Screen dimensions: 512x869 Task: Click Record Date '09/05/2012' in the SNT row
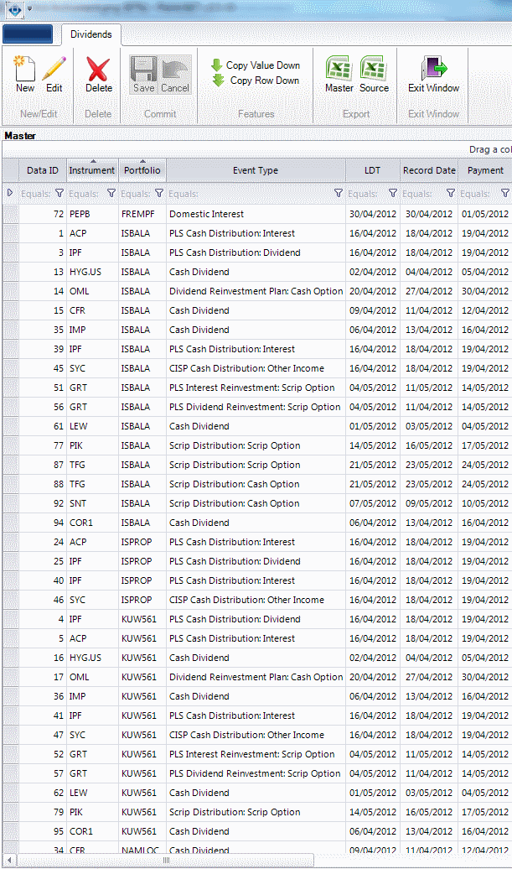429,504
